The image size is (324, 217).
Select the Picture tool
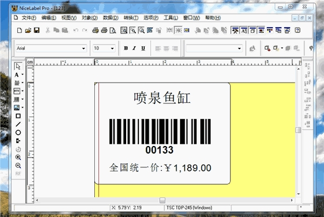17,107
